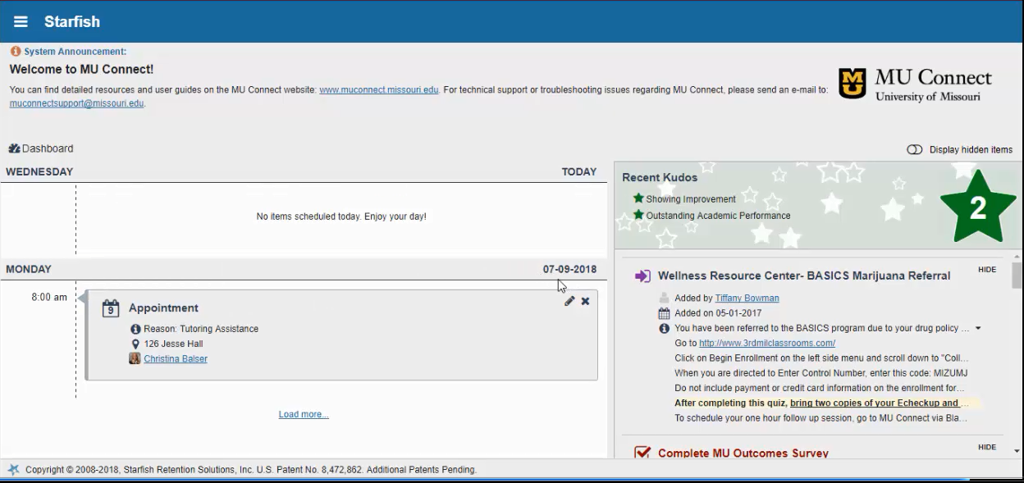Click the System Announcement info icon
The width and height of the screenshot is (1024, 483).
point(16,52)
